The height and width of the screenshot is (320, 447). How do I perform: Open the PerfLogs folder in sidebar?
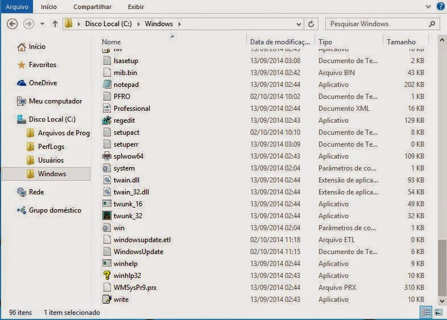(x=45, y=147)
